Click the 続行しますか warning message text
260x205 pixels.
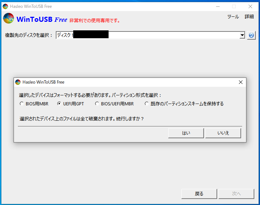[81, 119]
